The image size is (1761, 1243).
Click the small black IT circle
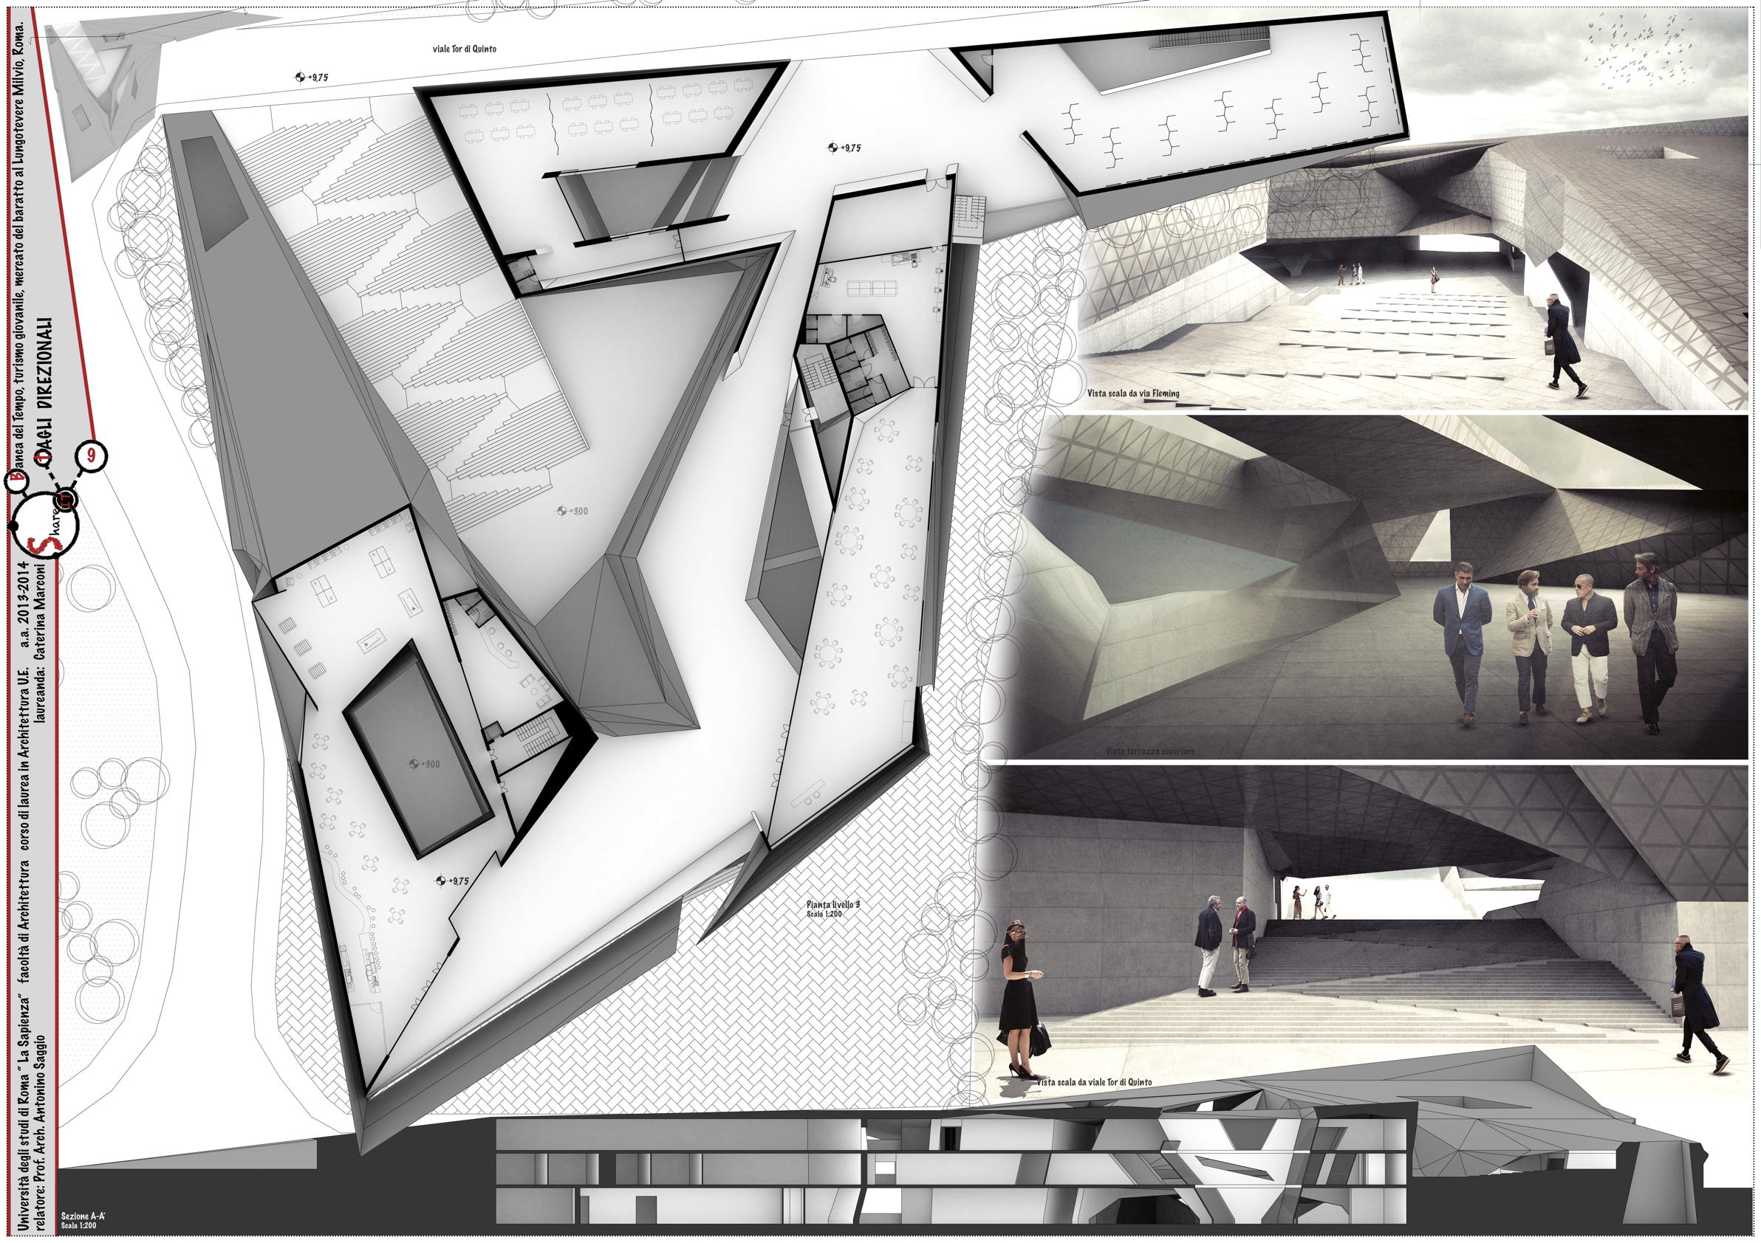pyautogui.click(x=66, y=500)
